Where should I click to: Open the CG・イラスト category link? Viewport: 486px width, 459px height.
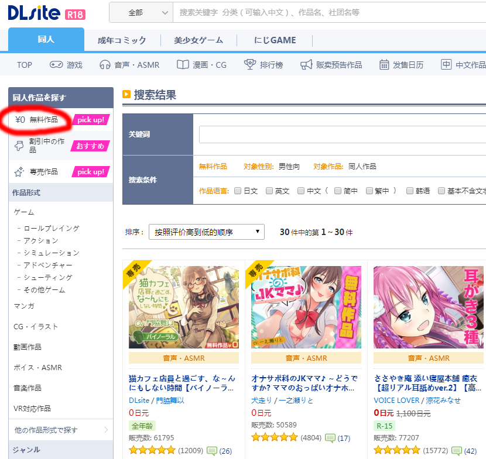point(36,326)
